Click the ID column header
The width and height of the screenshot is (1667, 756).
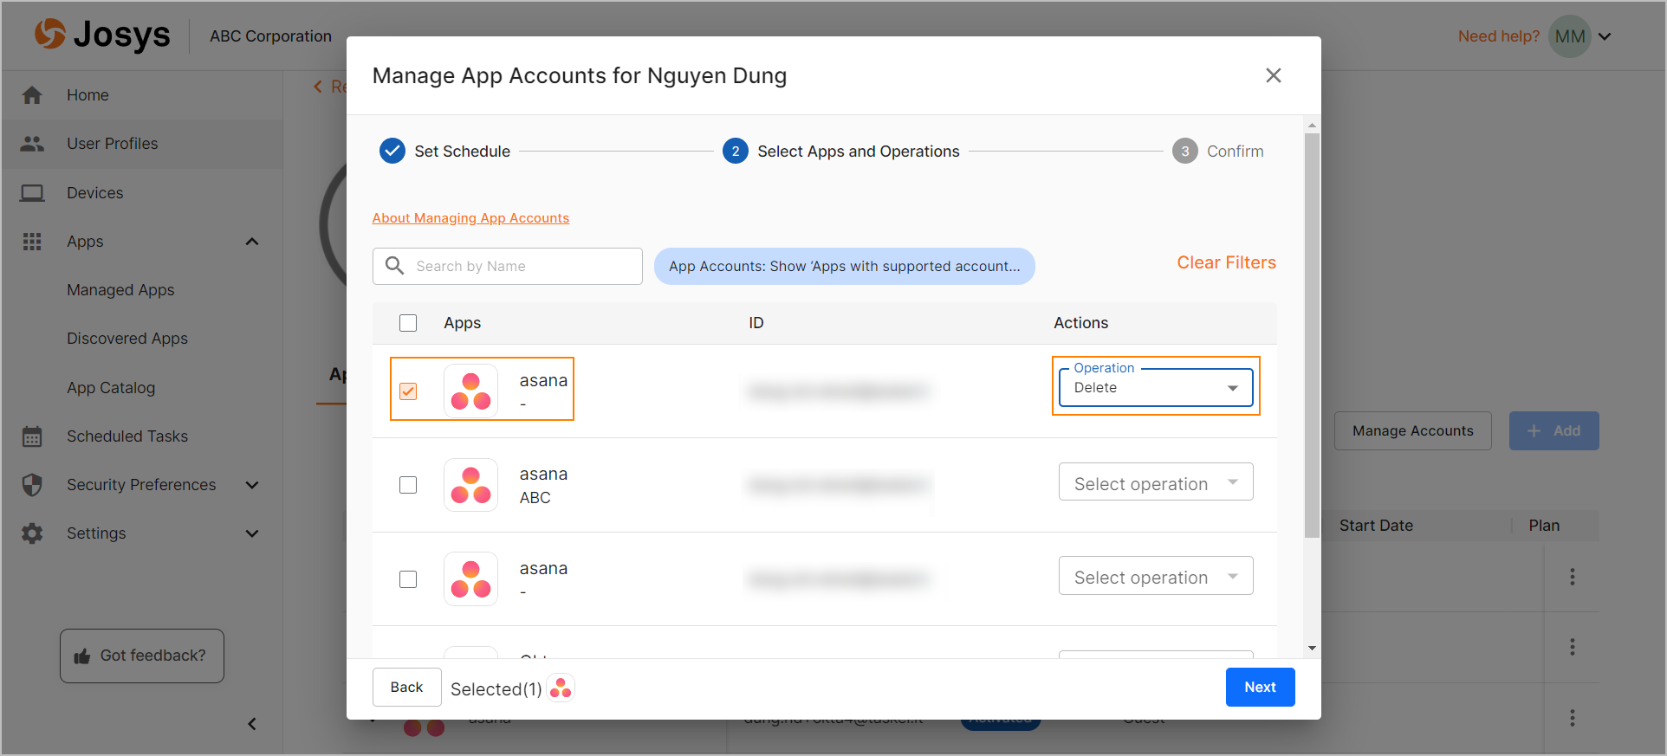[756, 323]
